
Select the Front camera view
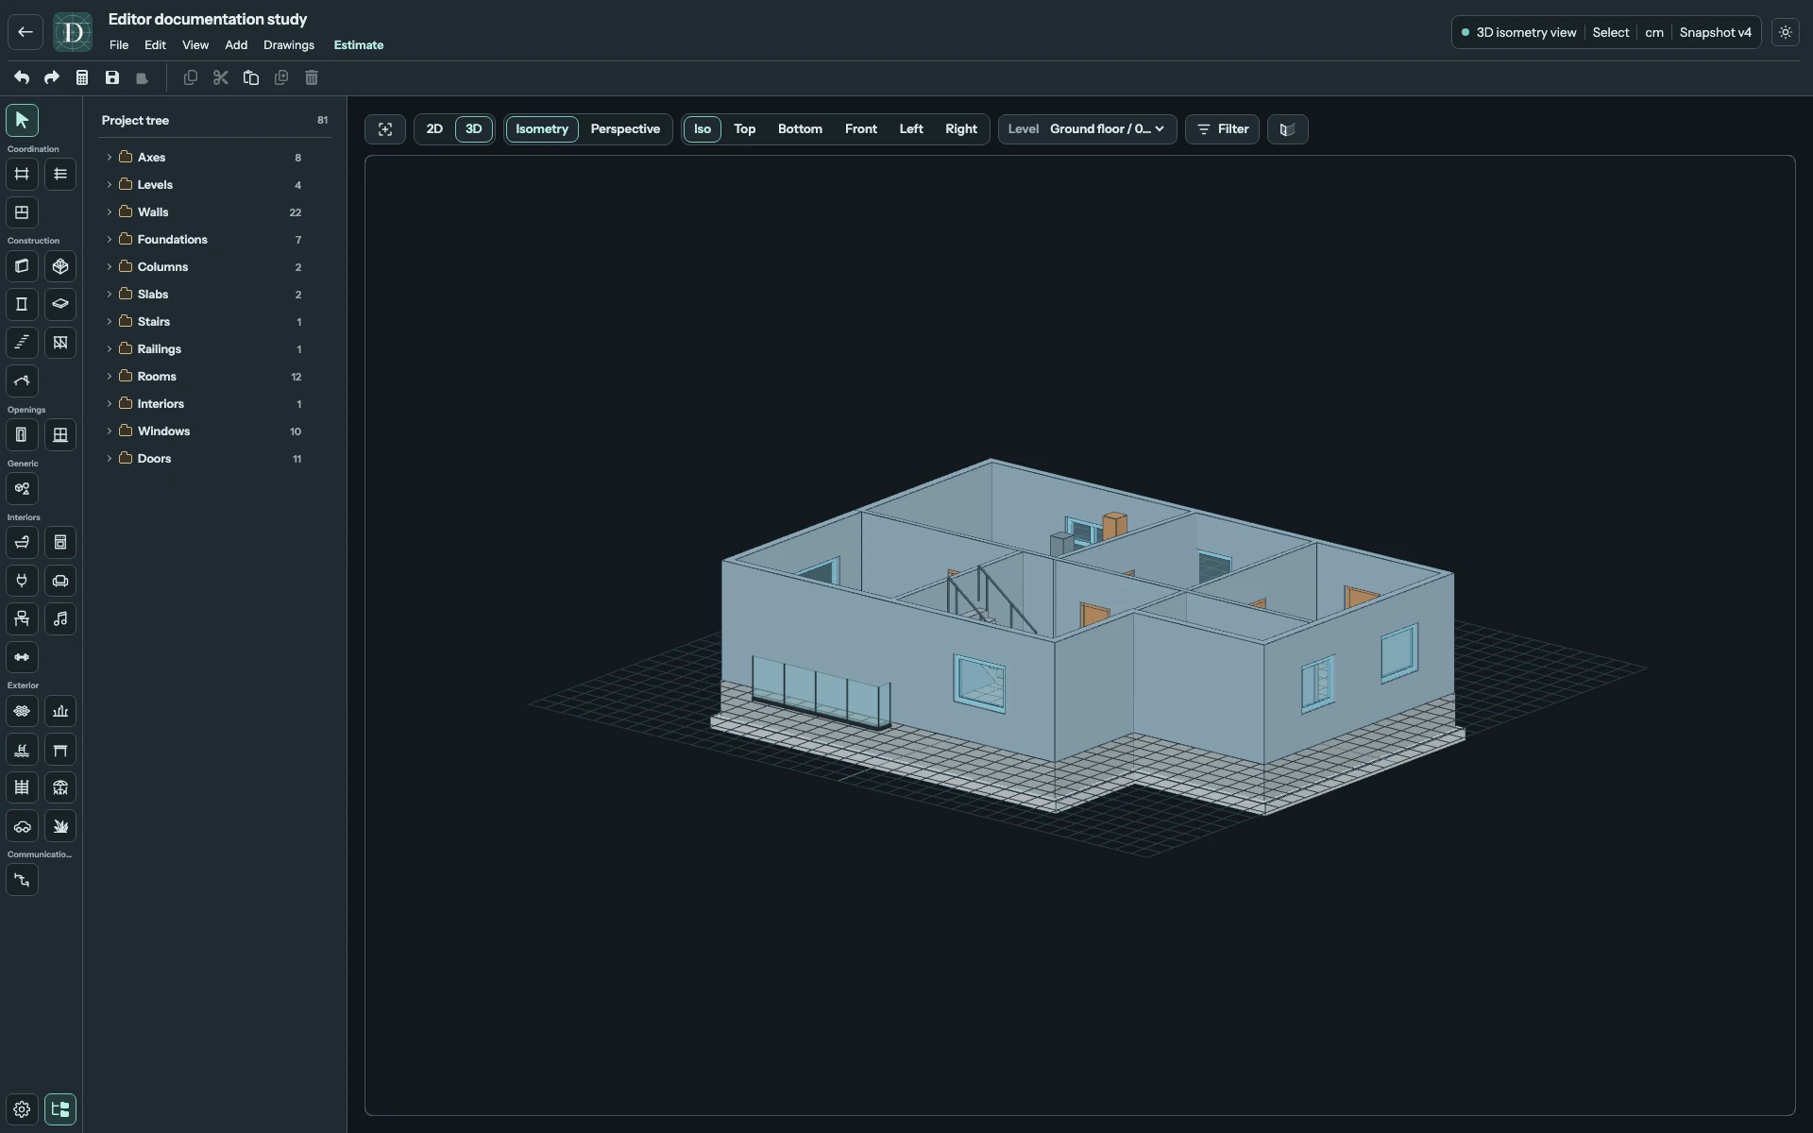[861, 129]
